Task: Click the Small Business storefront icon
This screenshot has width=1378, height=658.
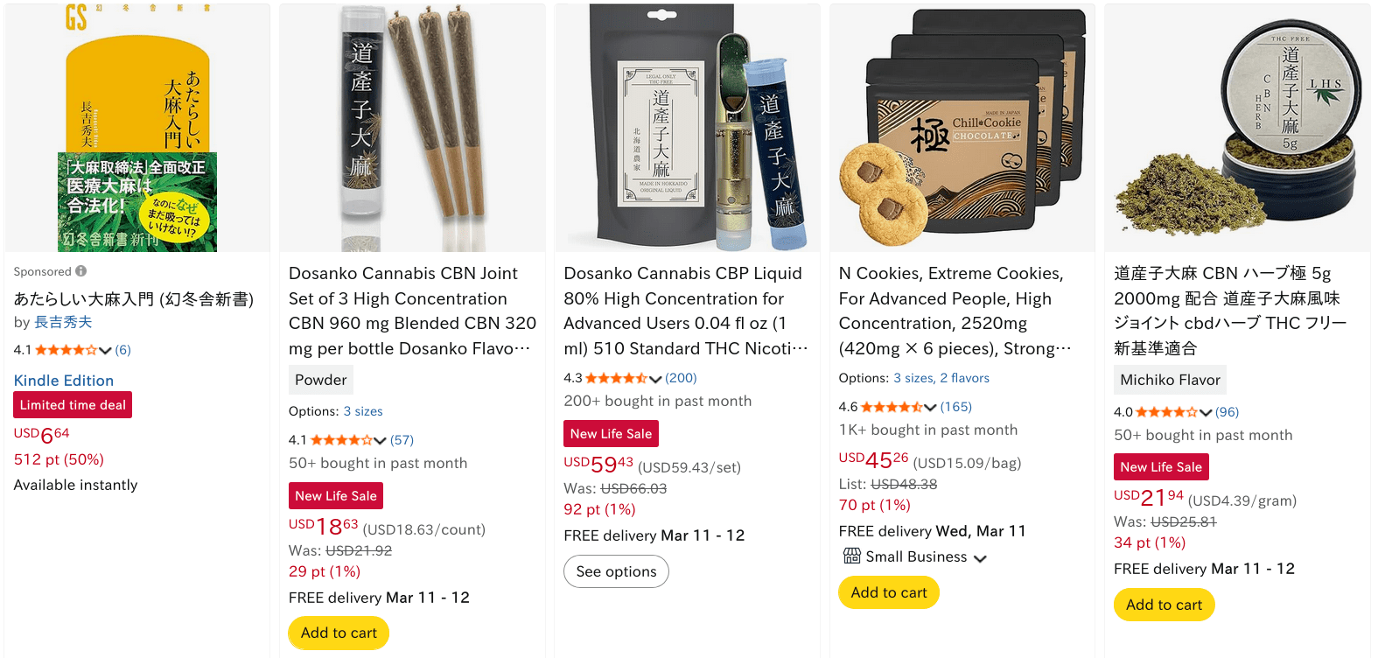Action: [851, 556]
